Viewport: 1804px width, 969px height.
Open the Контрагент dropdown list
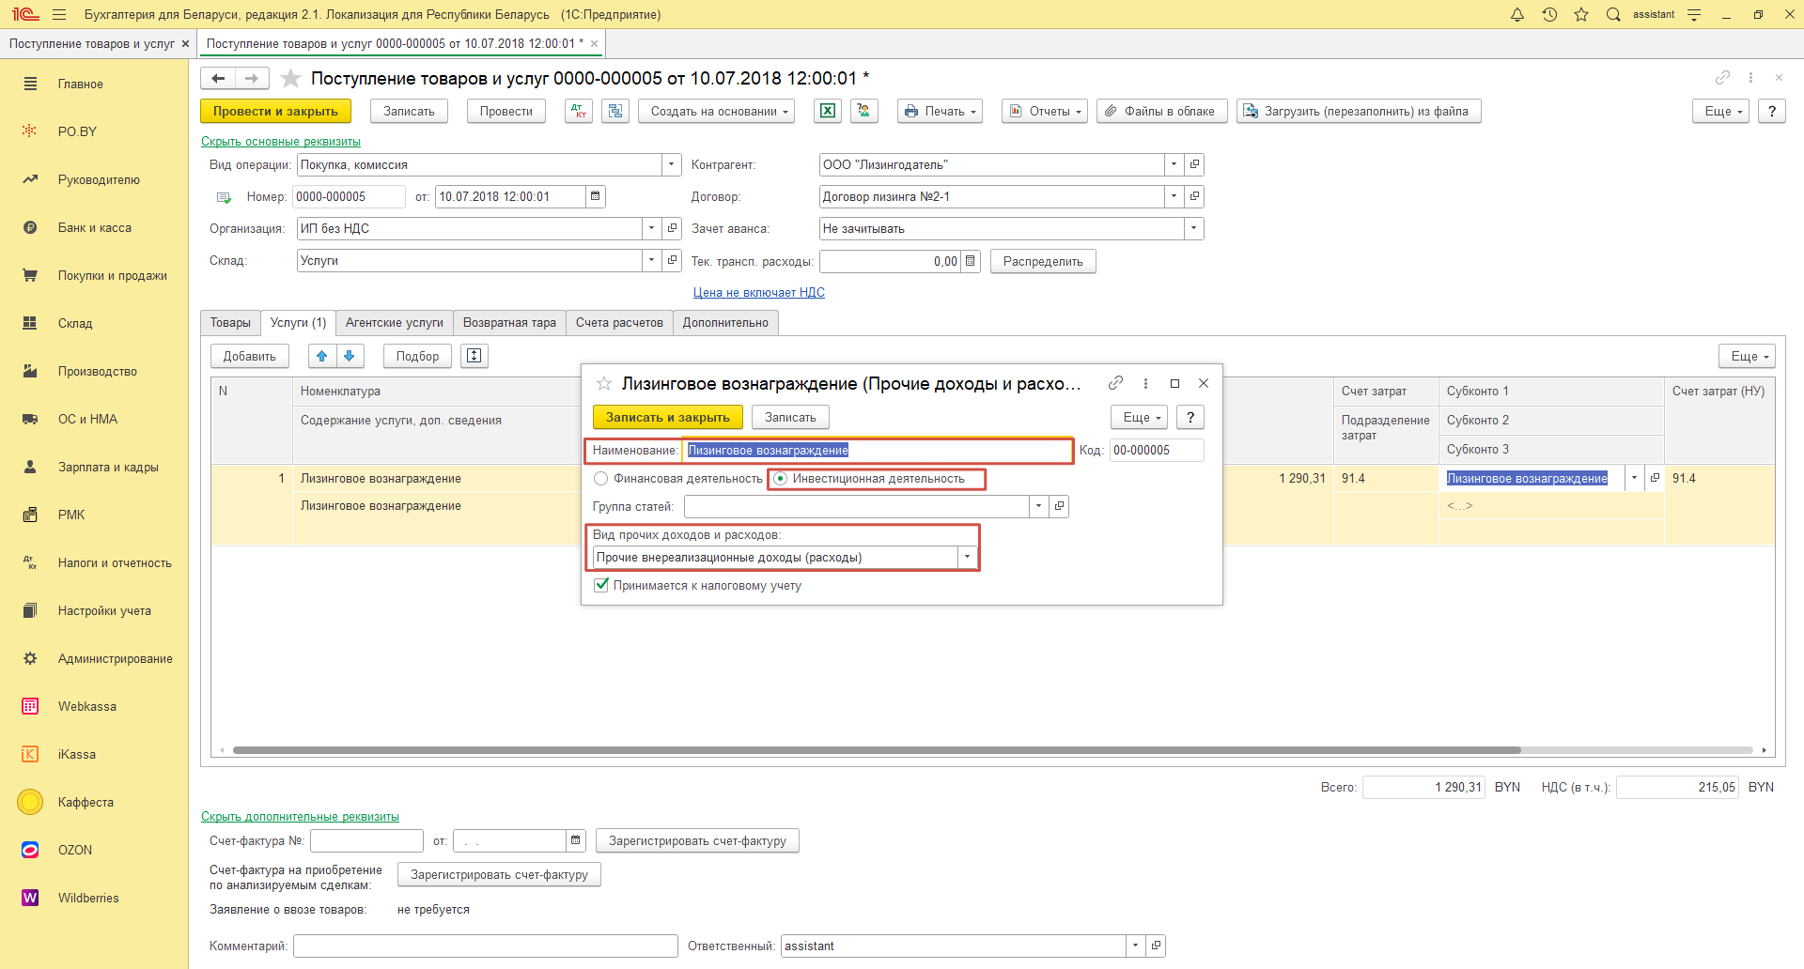coord(1174,164)
